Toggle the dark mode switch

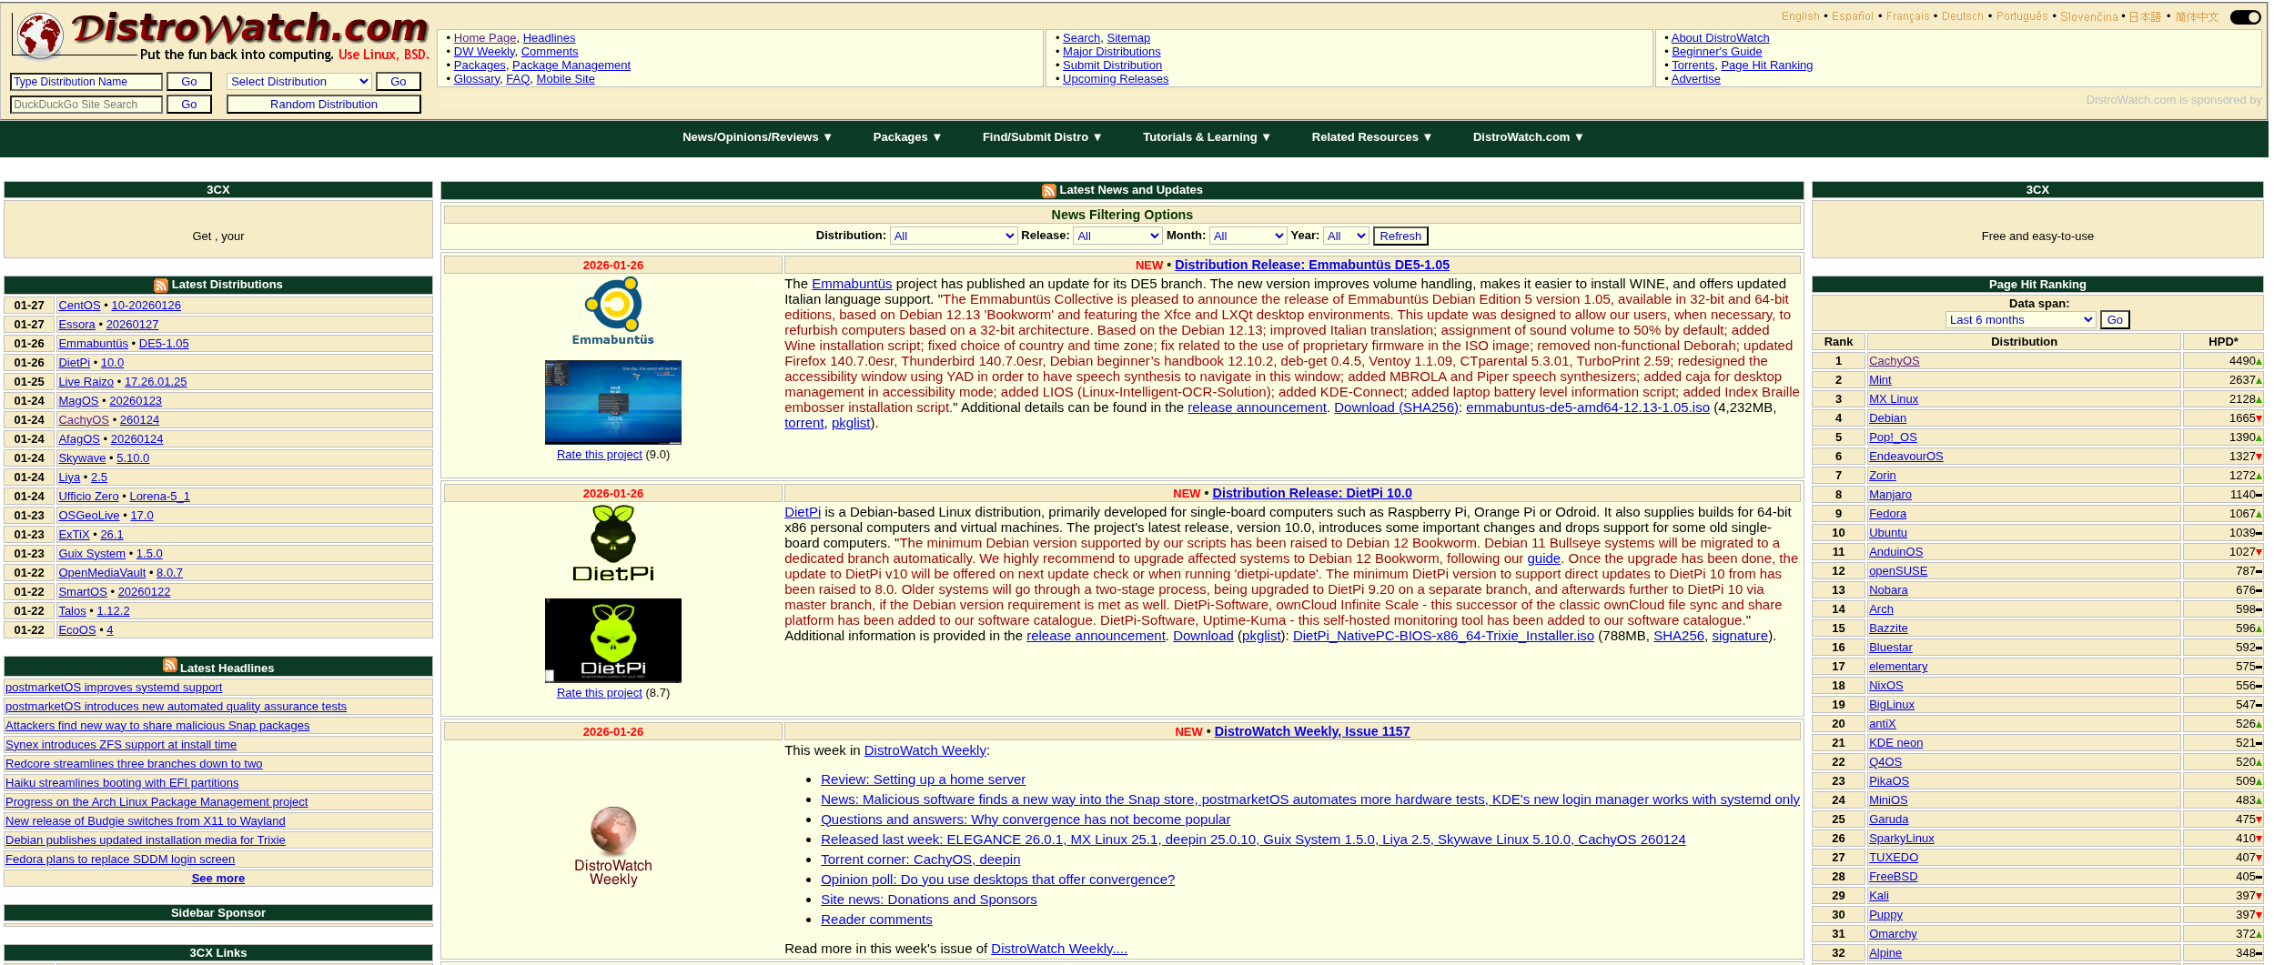click(x=2244, y=17)
